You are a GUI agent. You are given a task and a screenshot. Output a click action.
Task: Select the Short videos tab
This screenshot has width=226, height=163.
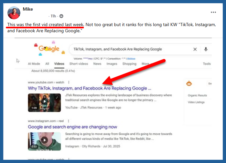[x=79, y=64]
